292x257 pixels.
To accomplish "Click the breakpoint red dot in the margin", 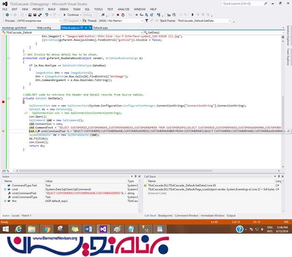I will 3,101.
